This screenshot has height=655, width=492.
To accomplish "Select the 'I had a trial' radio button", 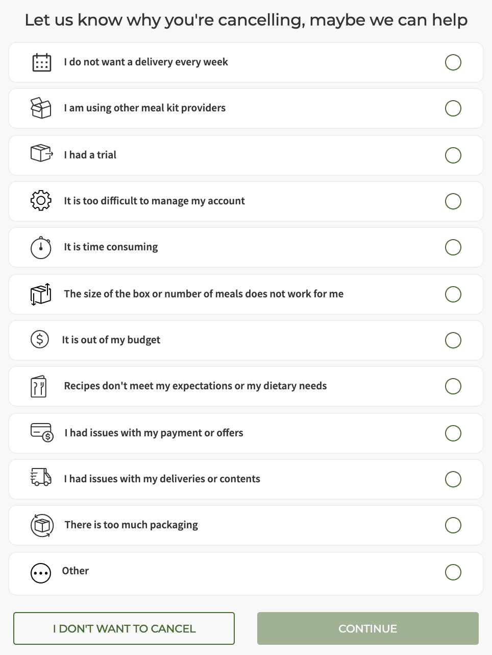I will pos(453,155).
